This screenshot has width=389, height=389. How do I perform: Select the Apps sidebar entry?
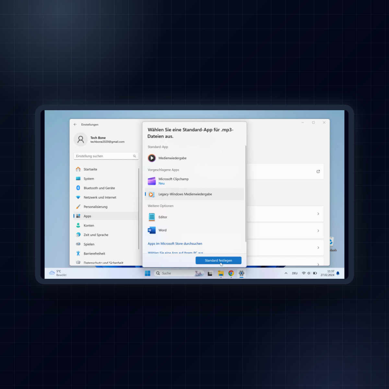click(106, 216)
